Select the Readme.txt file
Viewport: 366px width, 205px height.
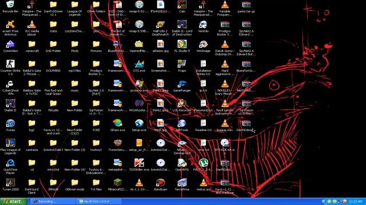click(x=204, y=123)
